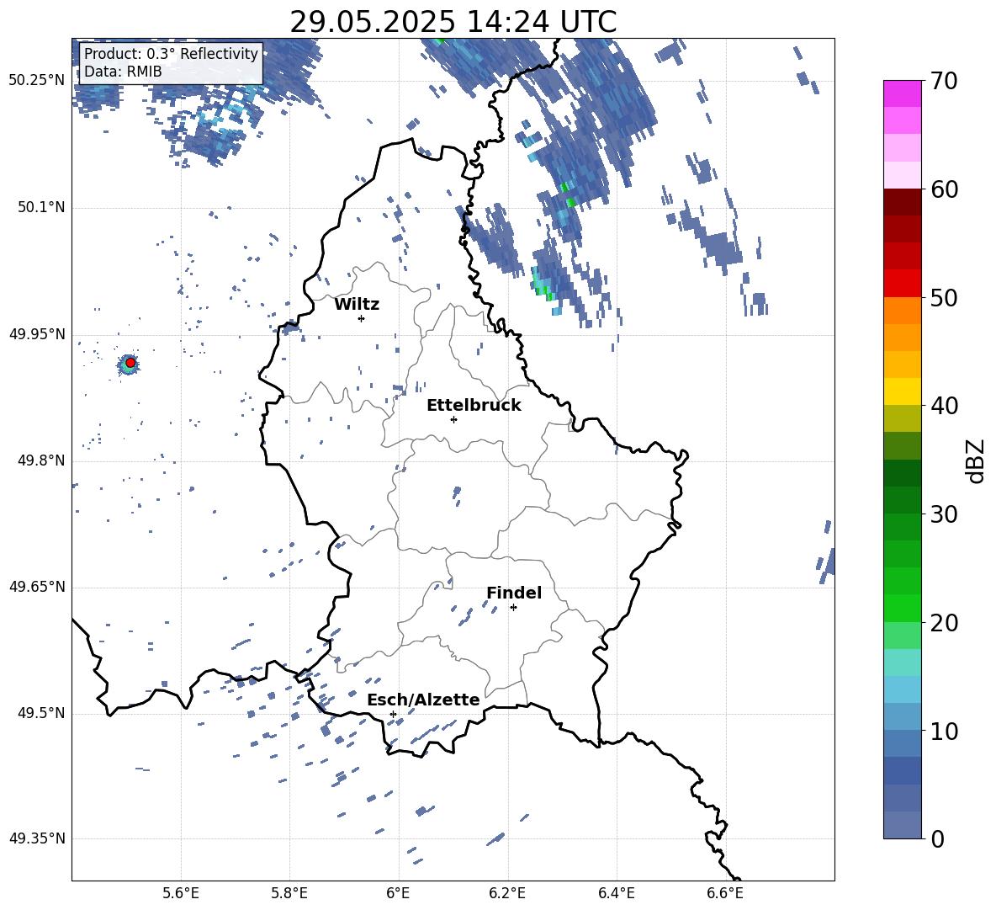Click the 49.35°N latitude label
This screenshot has height=910, width=996.
click(37, 838)
